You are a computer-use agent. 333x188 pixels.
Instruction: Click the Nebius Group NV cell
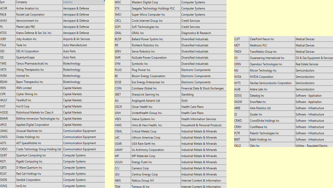[156, 180]
